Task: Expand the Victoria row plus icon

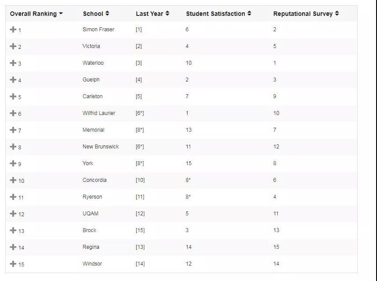Action: 13,46
